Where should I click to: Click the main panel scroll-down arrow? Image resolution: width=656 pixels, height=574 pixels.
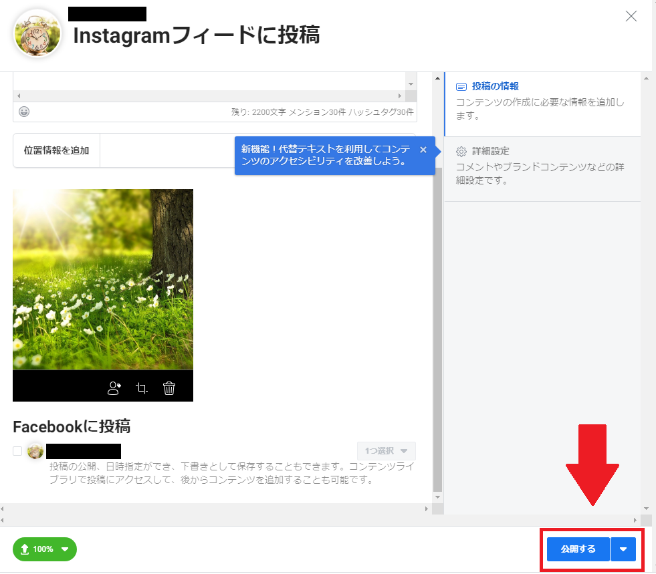[x=437, y=497]
